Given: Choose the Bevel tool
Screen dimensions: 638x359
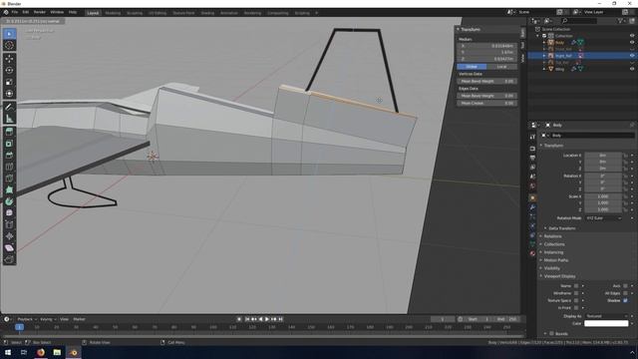Looking at the screenshot, I should coord(9,156).
